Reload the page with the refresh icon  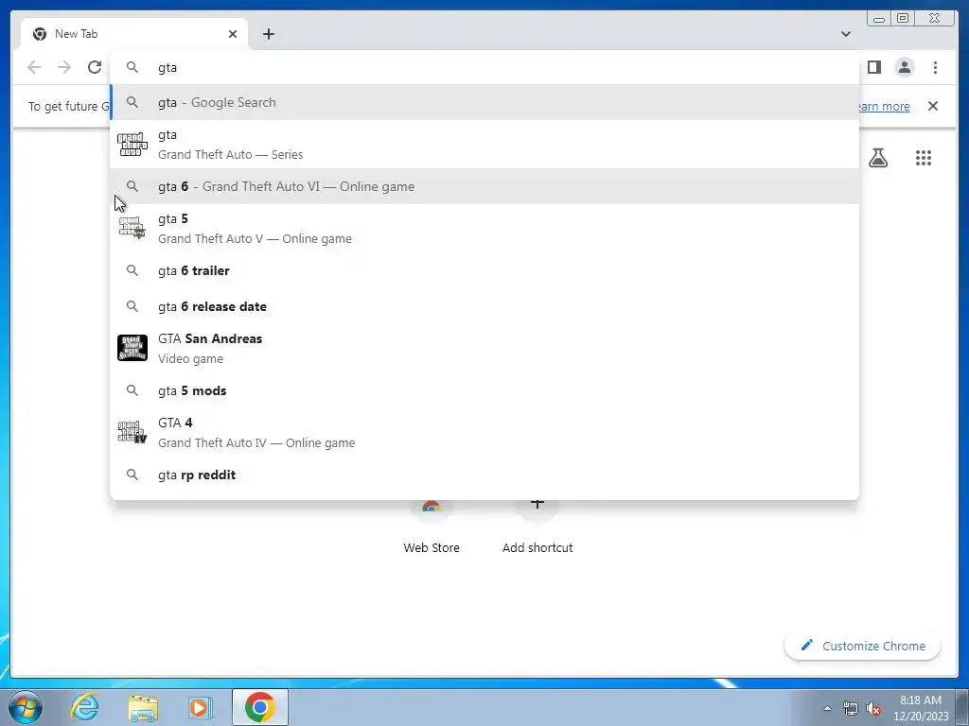coord(94,67)
